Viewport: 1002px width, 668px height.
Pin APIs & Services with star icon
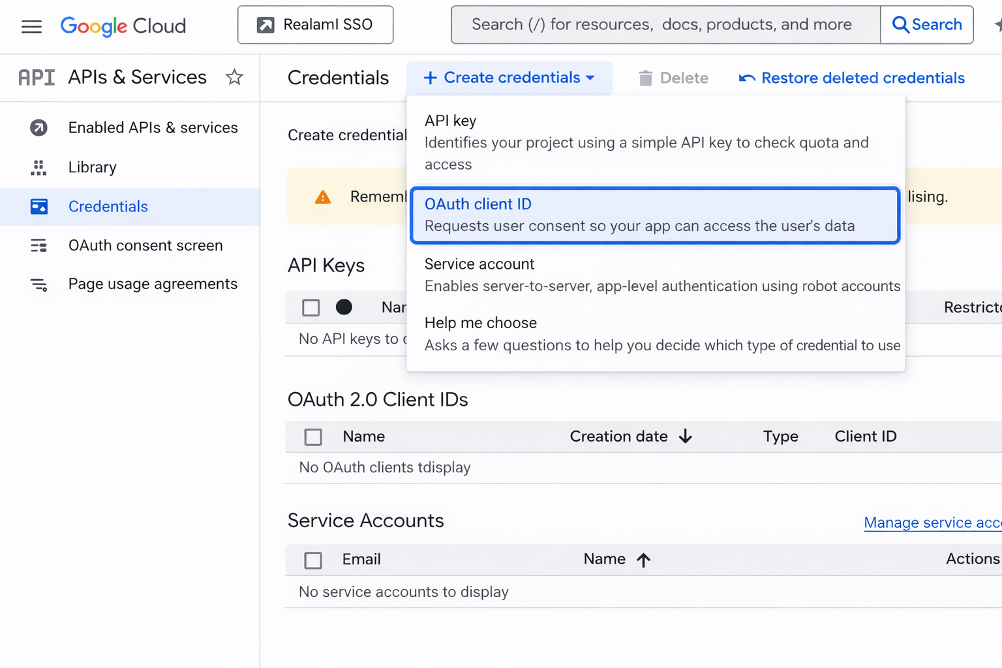coord(234,78)
